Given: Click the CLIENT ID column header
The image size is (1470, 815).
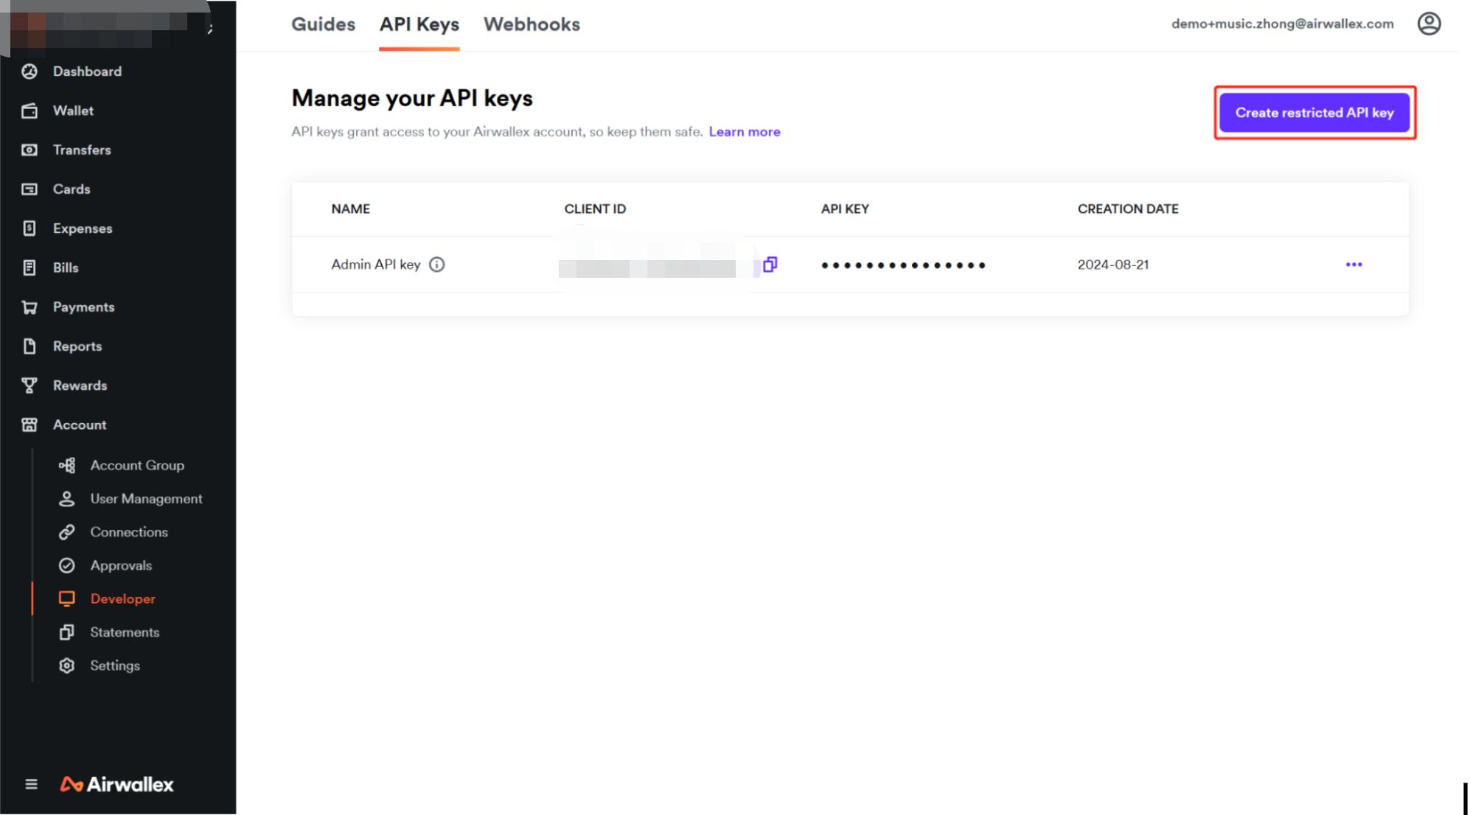Looking at the screenshot, I should [x=595, y=209].
